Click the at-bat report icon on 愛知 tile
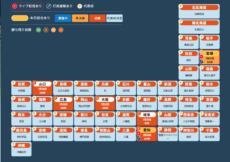 [138, 138]
